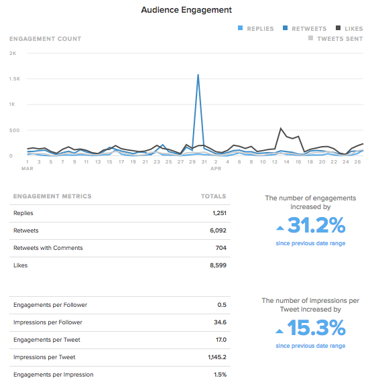Click the value 34.6
Viewport: 372px width, 388px height.
coord(220,322)
